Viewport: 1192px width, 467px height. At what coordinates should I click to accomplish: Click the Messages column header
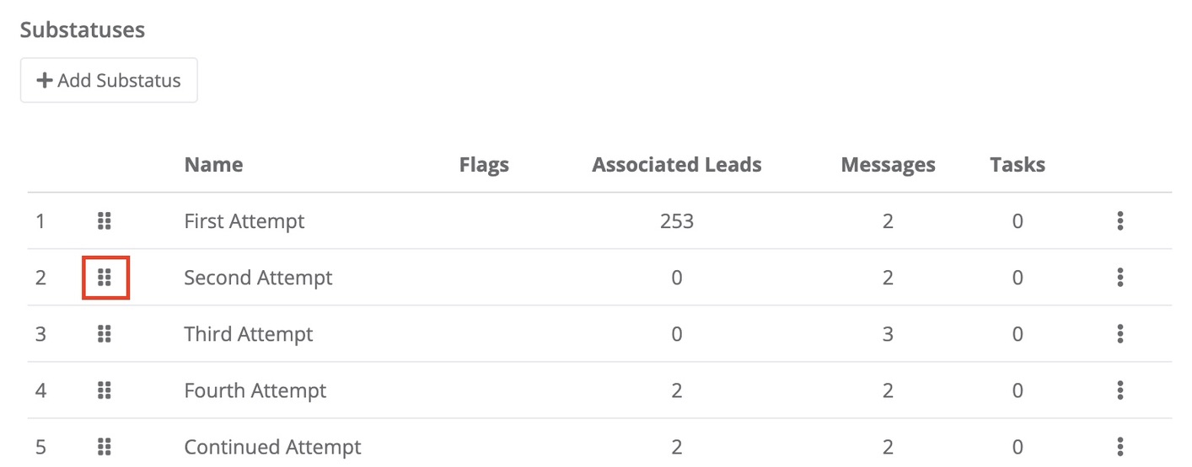coord(889,165)
